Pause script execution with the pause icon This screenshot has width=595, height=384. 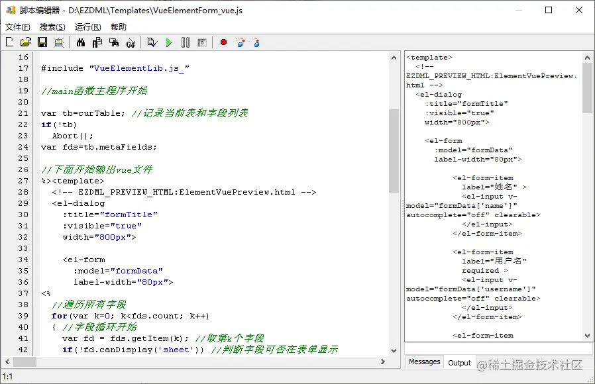pos(185,42)
